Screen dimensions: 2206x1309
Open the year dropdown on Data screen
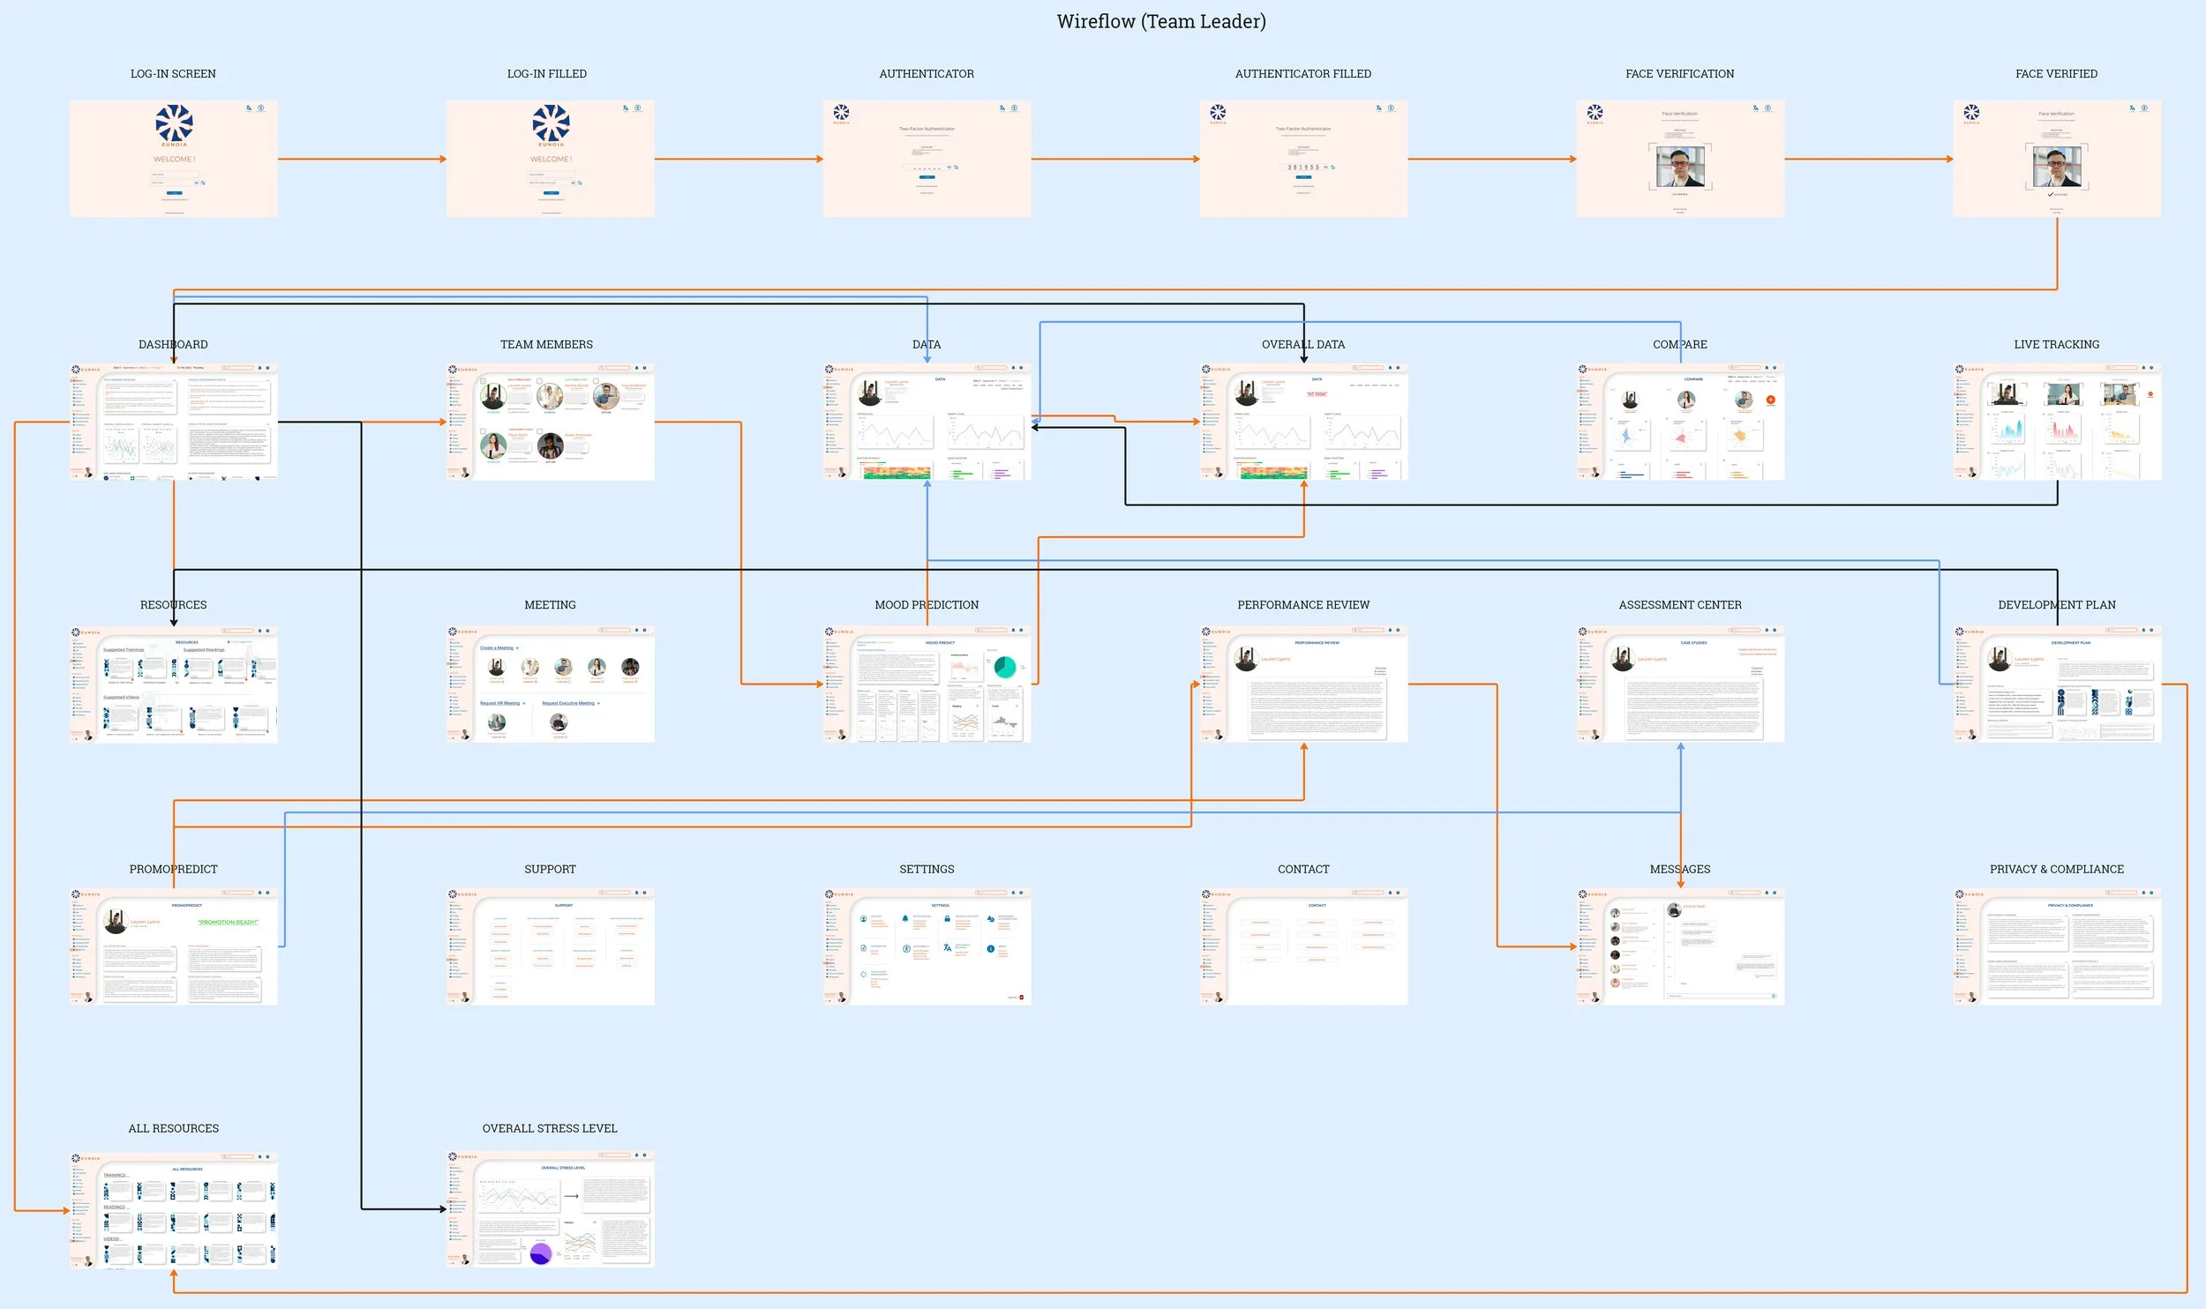click(977, 381)
